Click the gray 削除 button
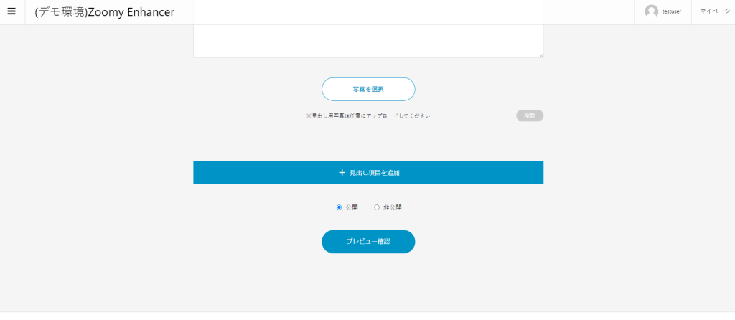Screen dimensions: 735x320 point(530,116)
